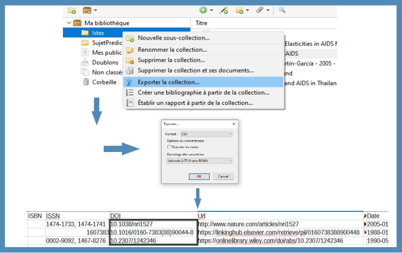Open the Corbeille trash
402x253 pixels.
click(x=104, y=82)
